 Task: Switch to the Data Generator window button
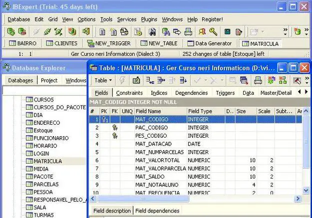210,43
